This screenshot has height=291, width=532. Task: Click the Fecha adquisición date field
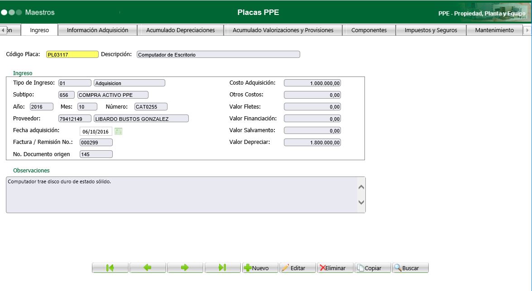96,131
